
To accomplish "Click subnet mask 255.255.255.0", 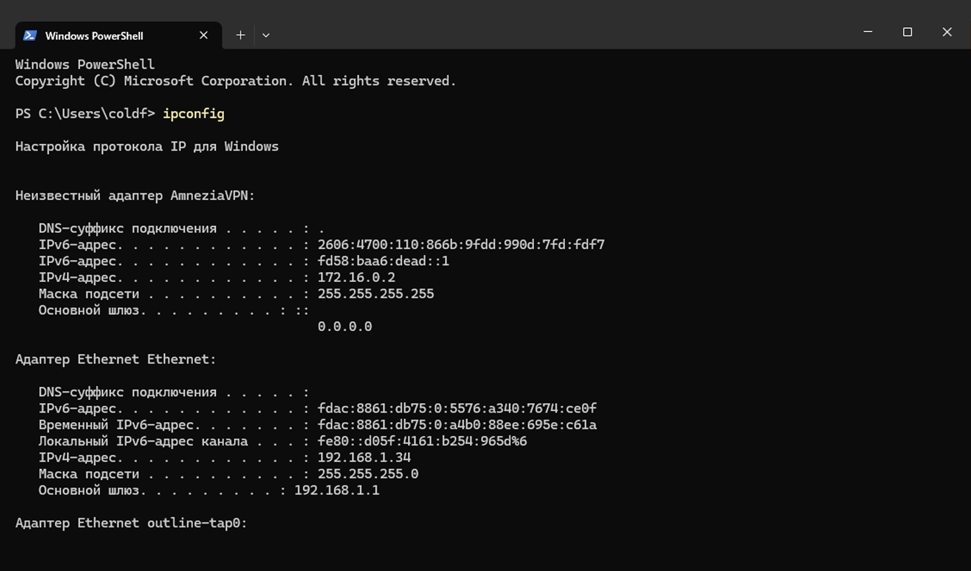I will pyautogui.click(x=368, y=474).
